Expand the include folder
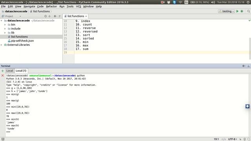Viewport: 251px width, 141px height. pos(5,29)
